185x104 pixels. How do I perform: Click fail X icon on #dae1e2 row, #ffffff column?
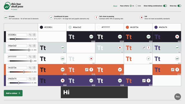click(120, 48)
